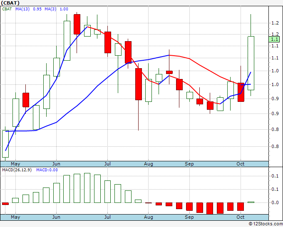
Task: Click the lowest green candlestick before May
Action: click(5, 144)
